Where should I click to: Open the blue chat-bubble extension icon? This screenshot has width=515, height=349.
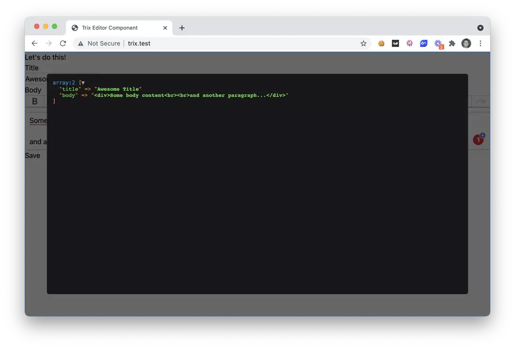click(424, 44)
